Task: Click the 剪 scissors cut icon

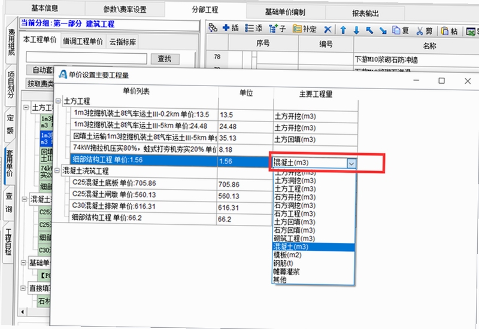Action: tap(425, 31)
